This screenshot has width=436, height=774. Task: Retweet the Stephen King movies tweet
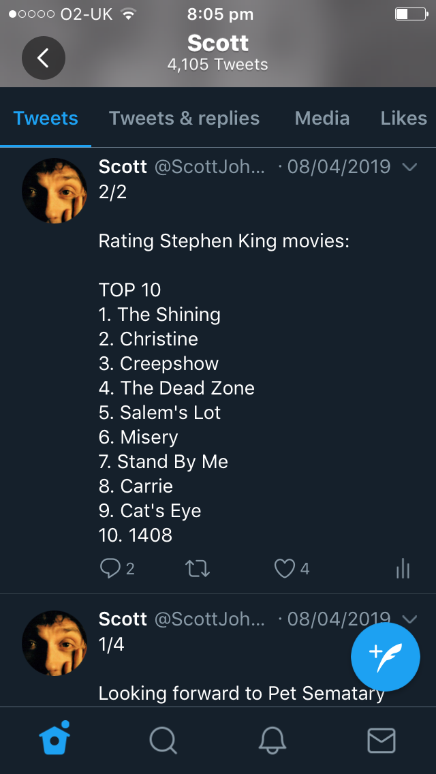(198, 568)
